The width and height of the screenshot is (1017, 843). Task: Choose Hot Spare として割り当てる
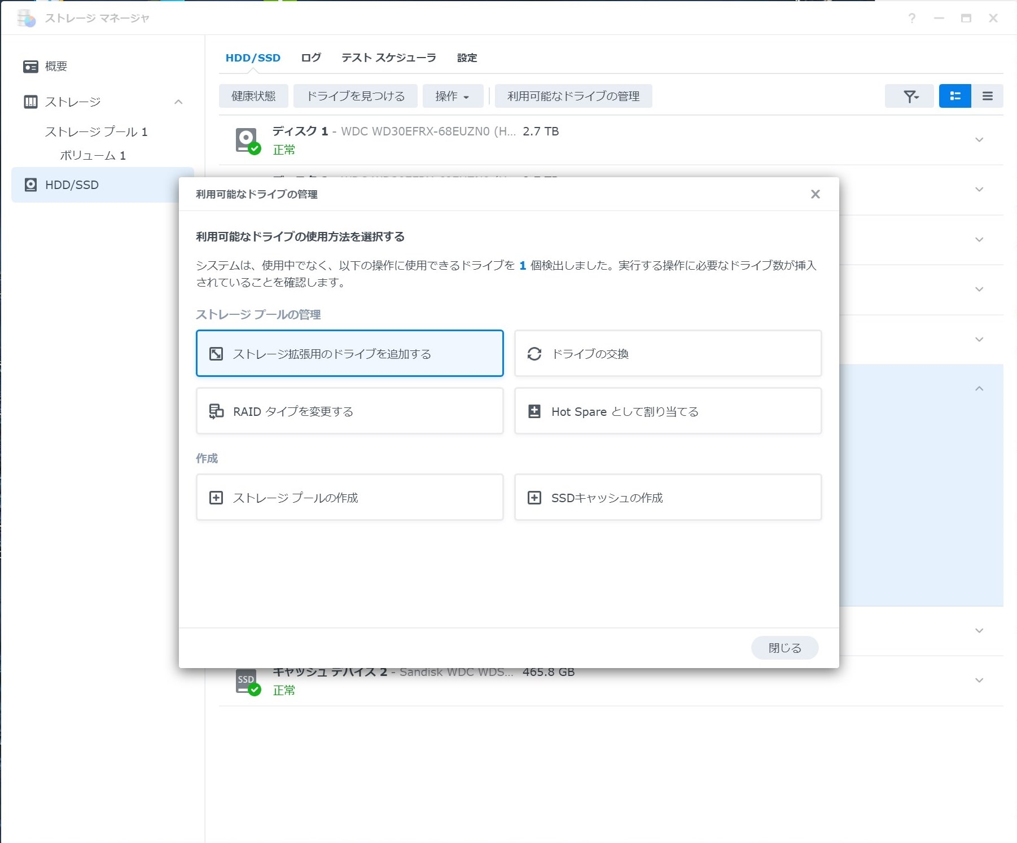668,411
